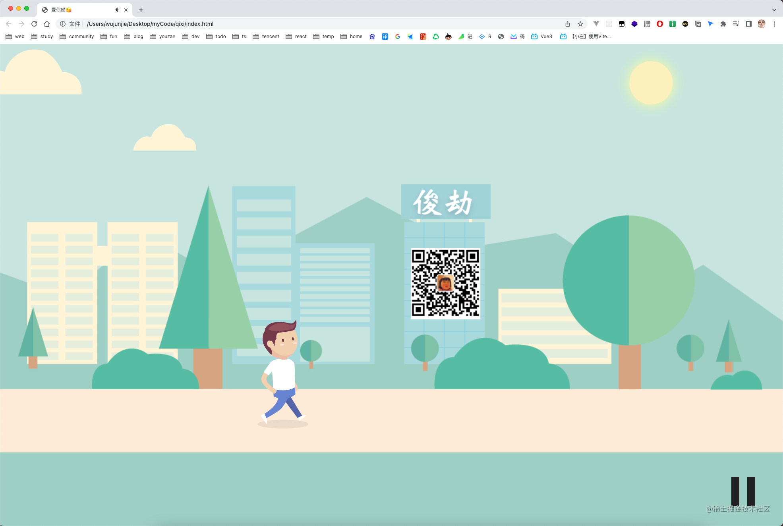Open the react bookmarks folder
The height and width of the screenshot is (526, 783).
[296, 37]
